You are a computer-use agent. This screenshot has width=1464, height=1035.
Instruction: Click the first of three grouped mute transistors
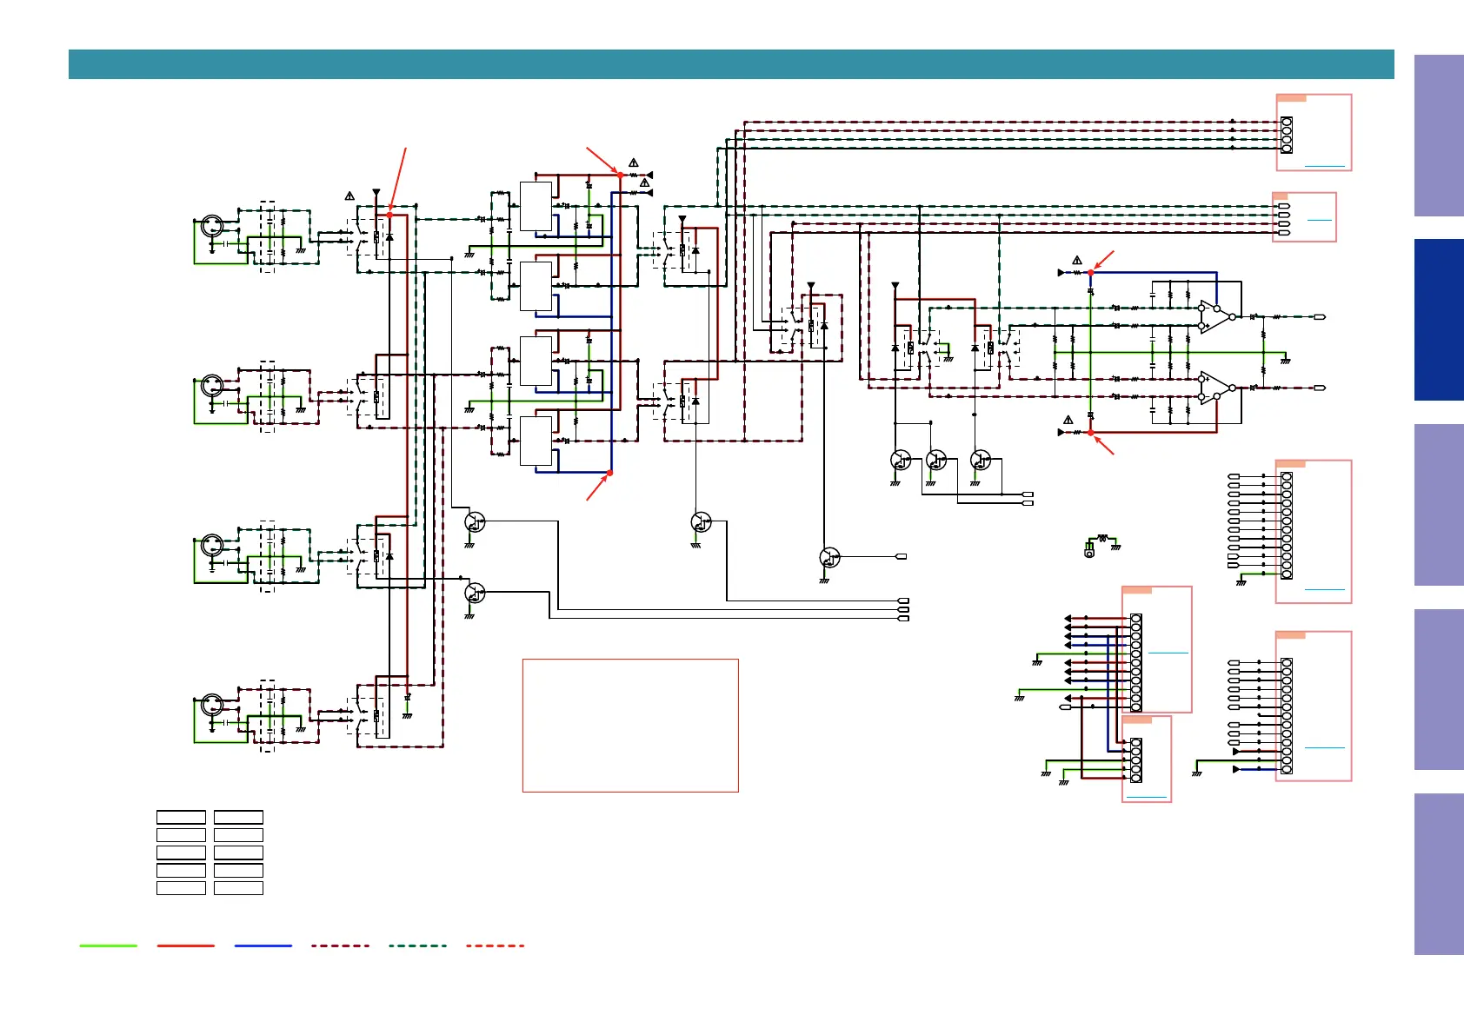901,460
